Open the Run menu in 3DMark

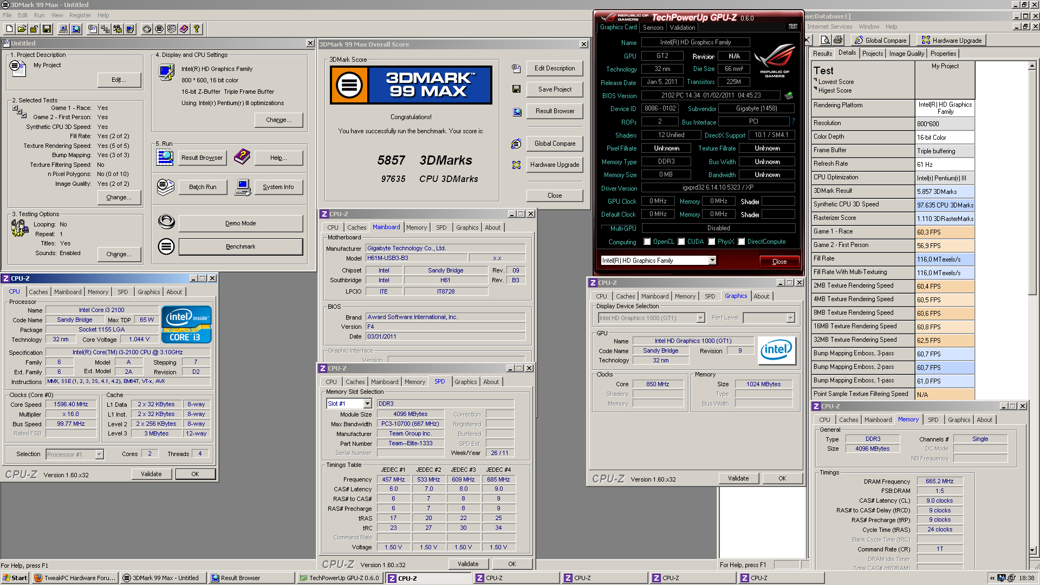40,15
